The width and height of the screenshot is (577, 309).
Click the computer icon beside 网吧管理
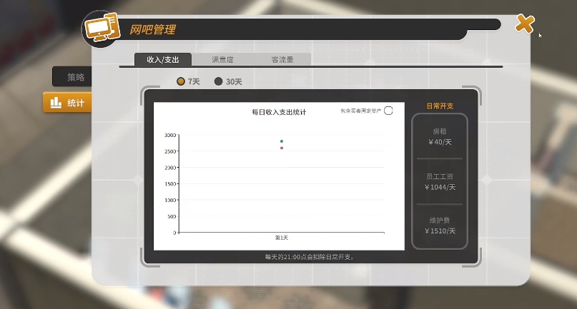pos(102,28)
